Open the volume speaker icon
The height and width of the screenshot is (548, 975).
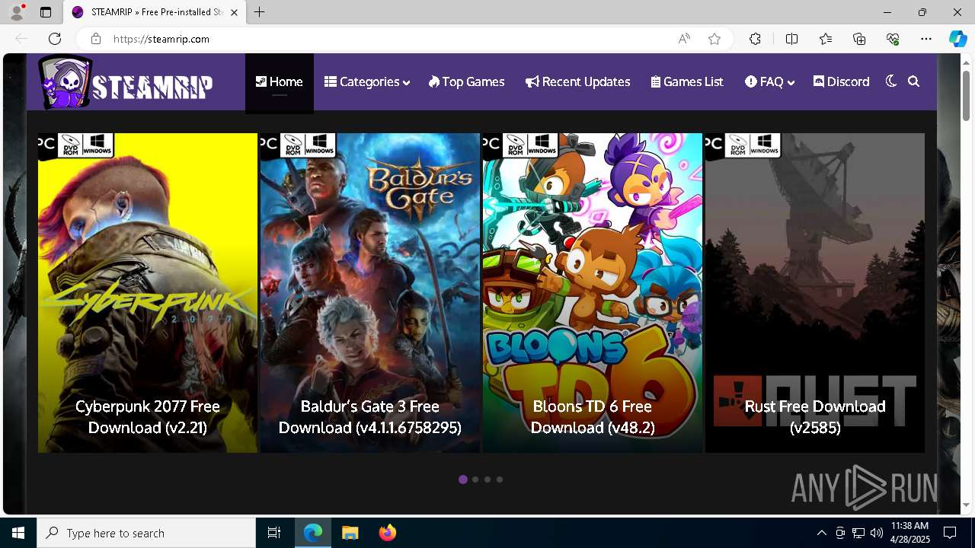877,533
